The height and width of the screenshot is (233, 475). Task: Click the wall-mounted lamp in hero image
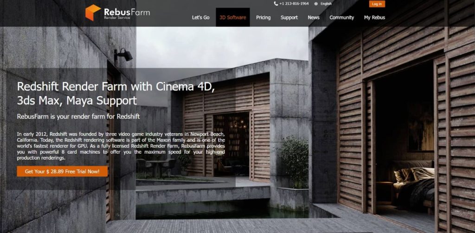pos(124,55)
